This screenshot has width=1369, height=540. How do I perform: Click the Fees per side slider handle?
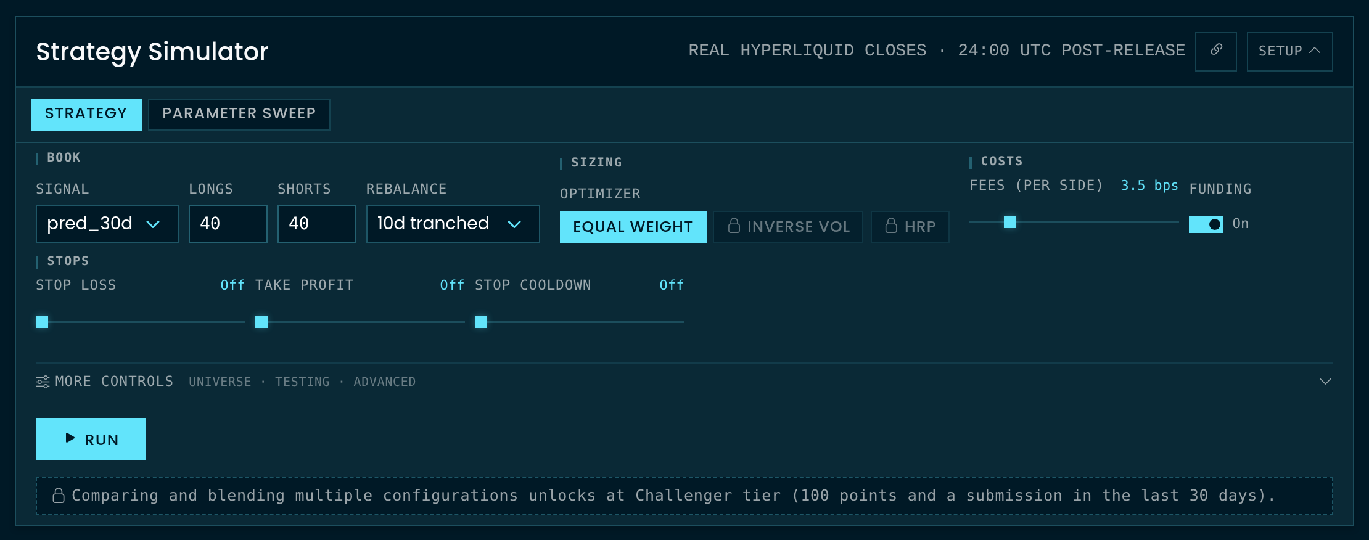[1010, 222]
